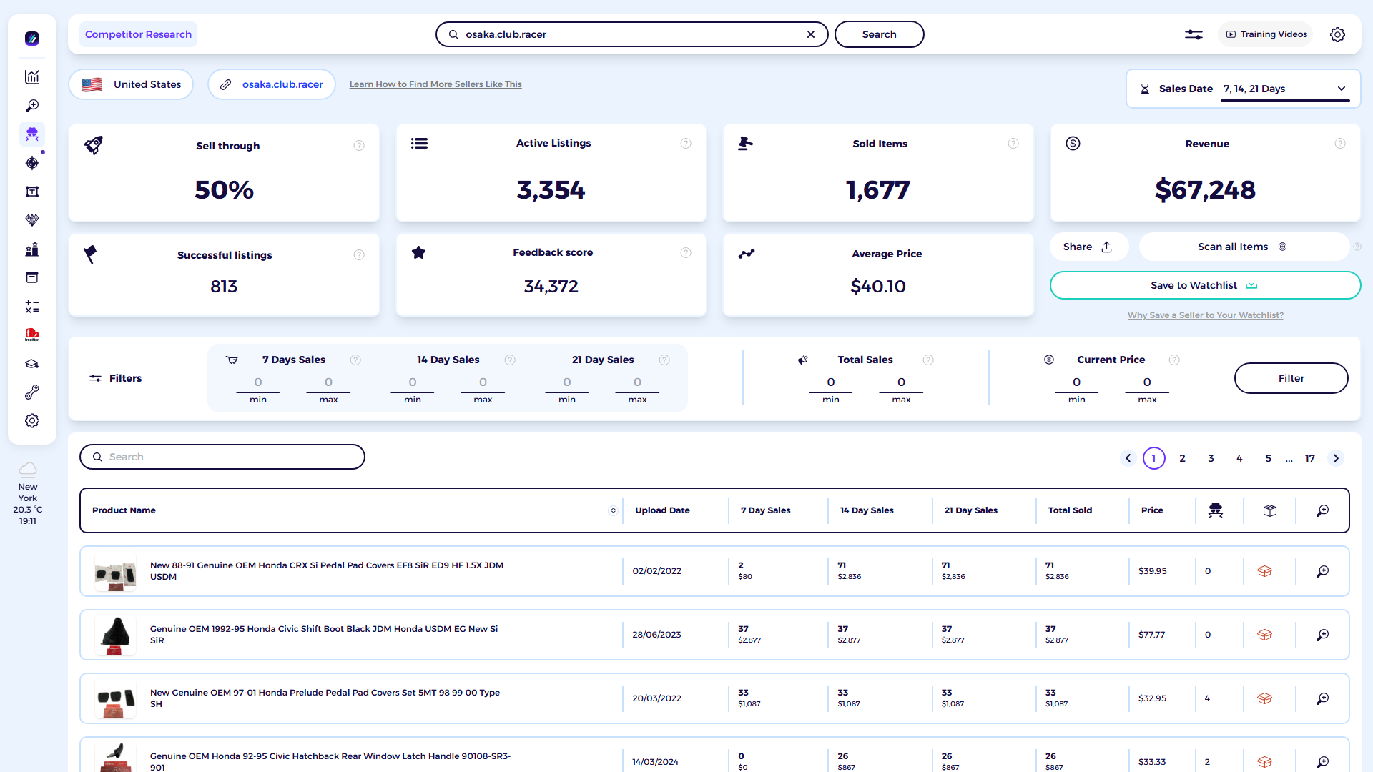The image size is (1373, 772).
Task: Click Save to Watchlist button
Action: 1205,285
